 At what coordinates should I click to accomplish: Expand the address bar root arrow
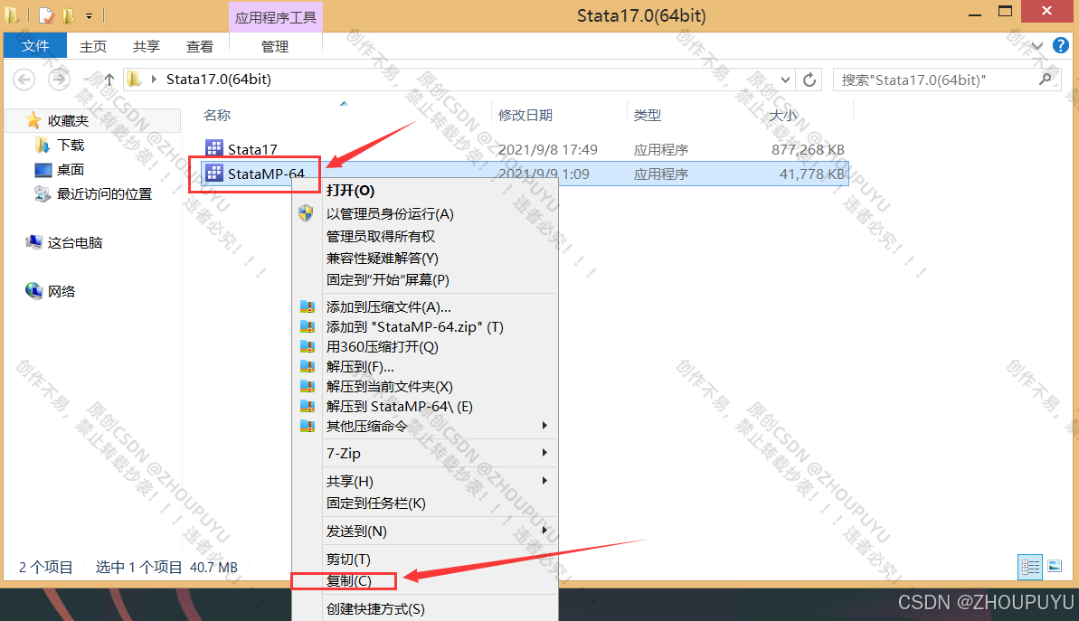(154, 79)
